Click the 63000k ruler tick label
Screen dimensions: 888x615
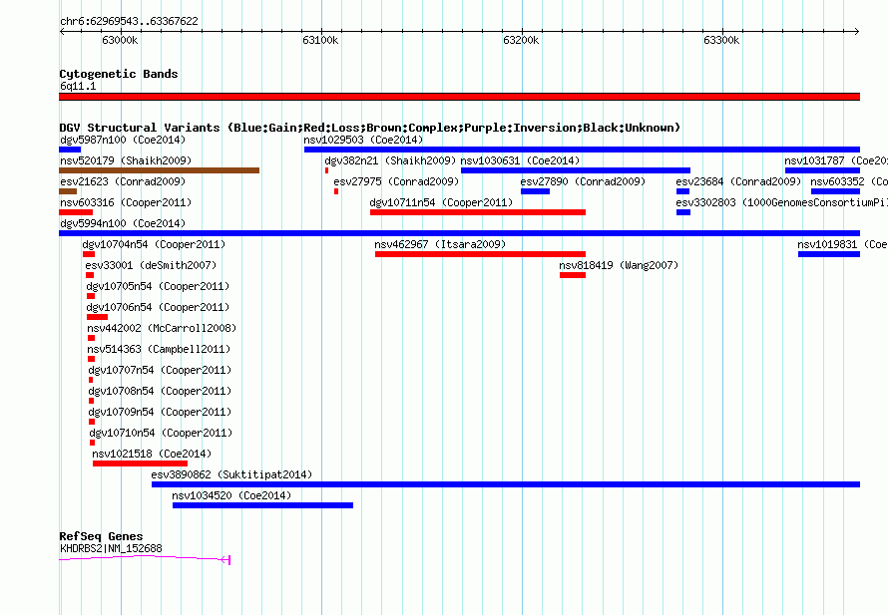pos(120,40)
